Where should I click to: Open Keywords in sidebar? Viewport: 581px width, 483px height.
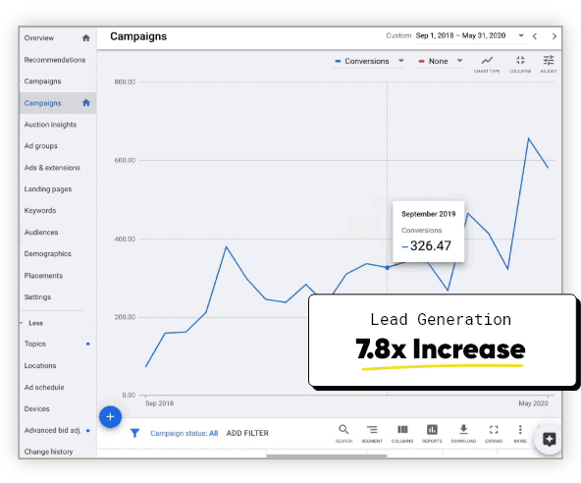[x=40, y=210]
